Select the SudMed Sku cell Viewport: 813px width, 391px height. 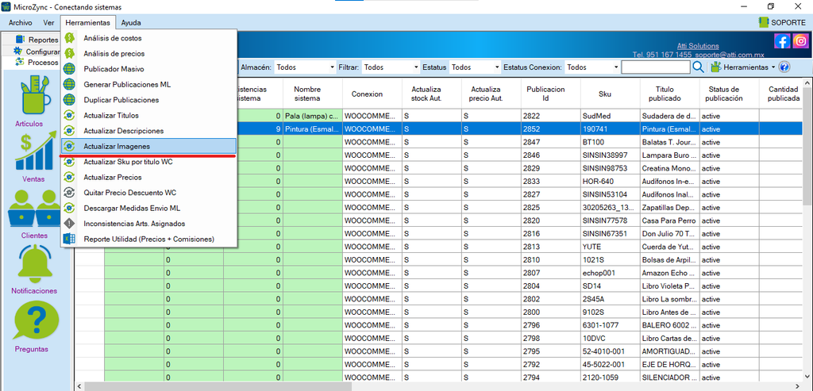click(x=611, y=116)
